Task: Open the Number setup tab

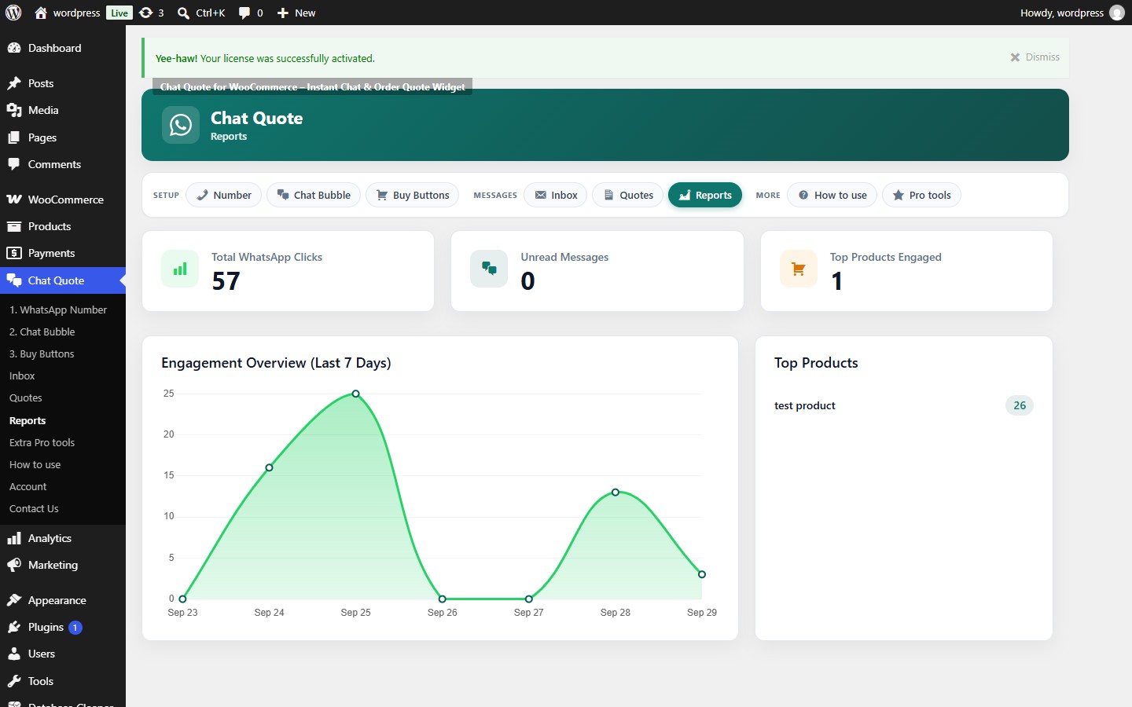Action: (x=224, y=195)
